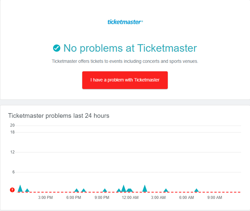250x211 pixels.
Task: Click the 6 value on the y-axis
Action: (x=13, y=172)
